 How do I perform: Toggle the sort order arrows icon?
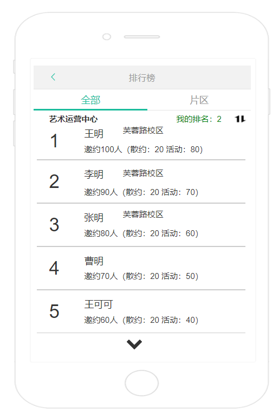240,119
